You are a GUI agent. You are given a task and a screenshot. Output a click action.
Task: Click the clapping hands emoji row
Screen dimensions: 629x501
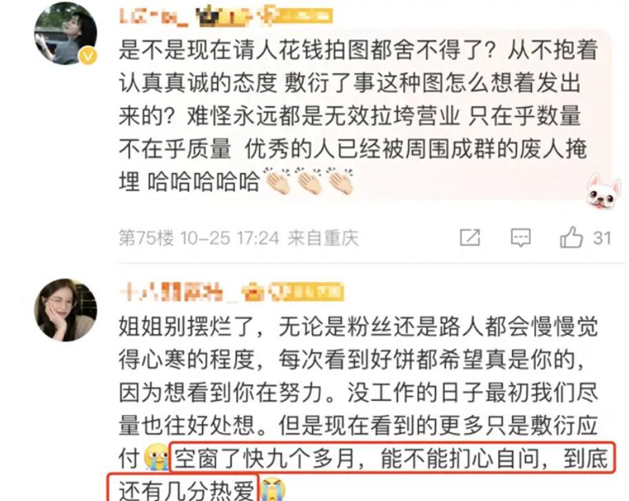coord(308,181)
